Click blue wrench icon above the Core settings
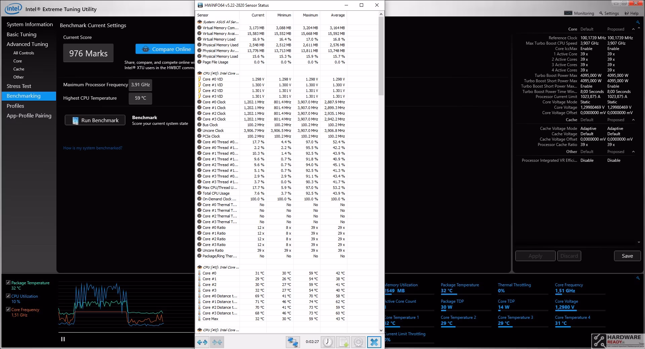Viewport: 645px width, 349px height. pos(638,22)
